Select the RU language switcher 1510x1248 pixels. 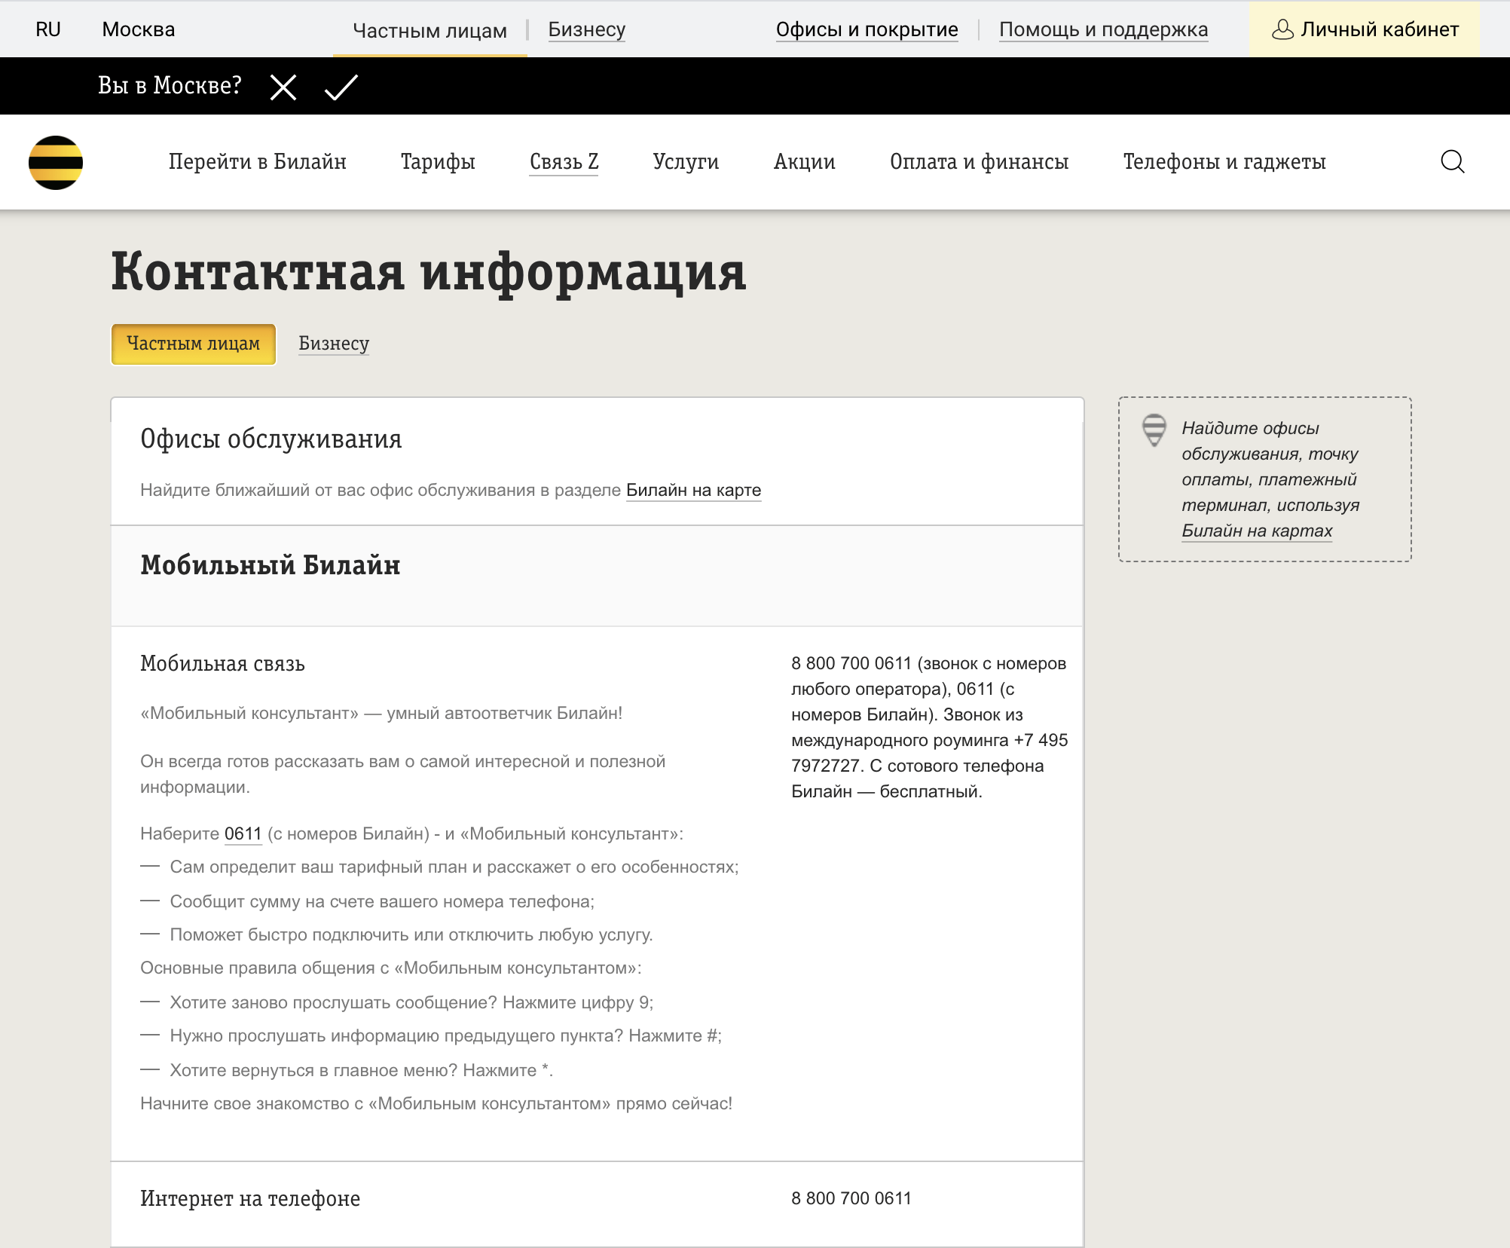click(48, 29)
